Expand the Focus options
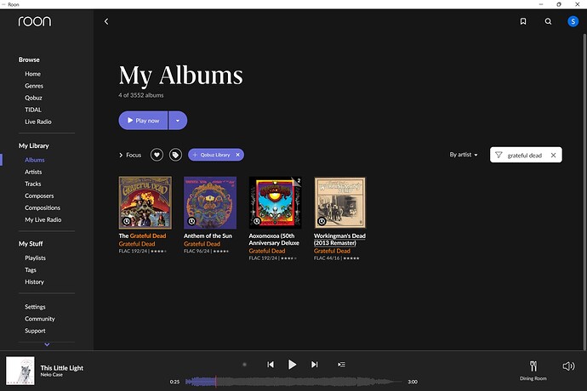Viewport: 587px width, 391px height. (130, 155)
